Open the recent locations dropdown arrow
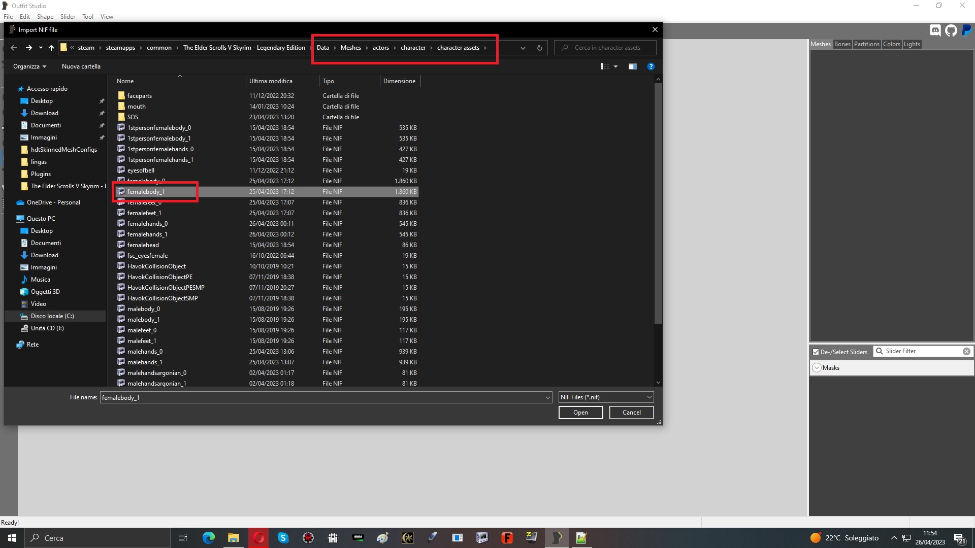Image resolution: width=975 pixels, height=548 pixels. pyautogui.click(x=41, y=48)
